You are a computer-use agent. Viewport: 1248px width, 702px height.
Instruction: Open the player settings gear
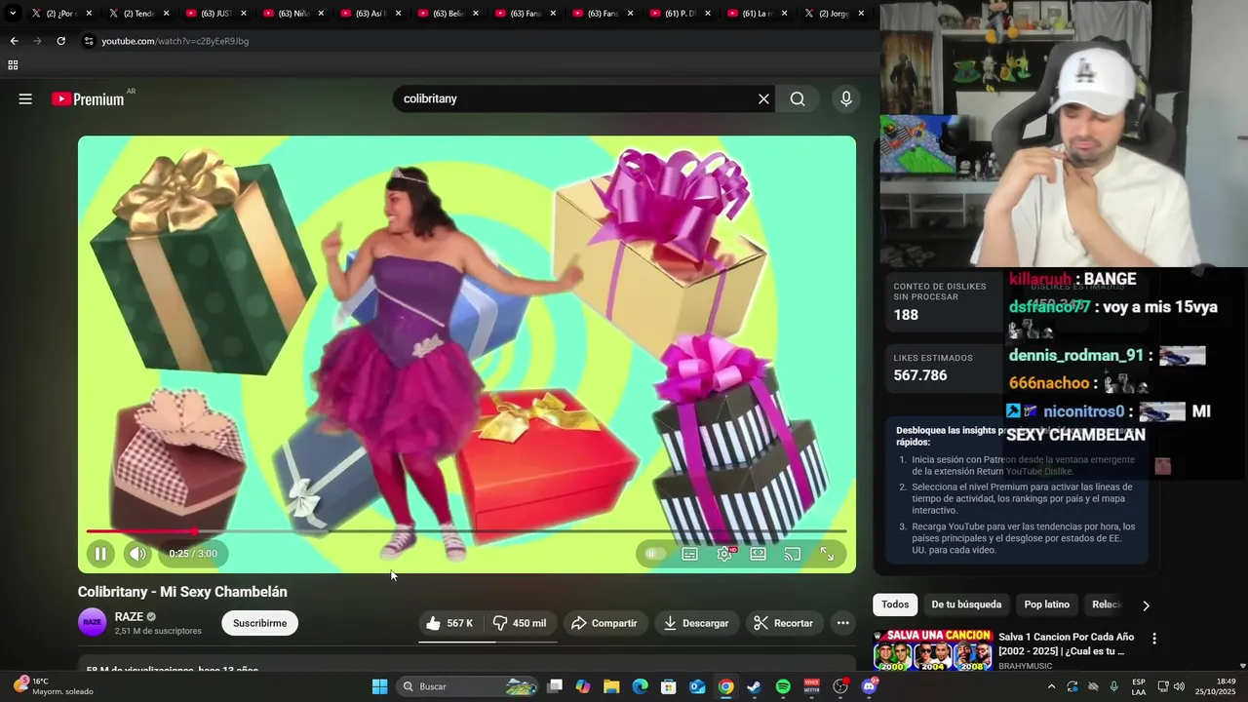click(x=724, y=554)
